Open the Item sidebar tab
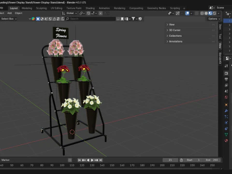This screenshot has height=174, width=232. point(220,27)
